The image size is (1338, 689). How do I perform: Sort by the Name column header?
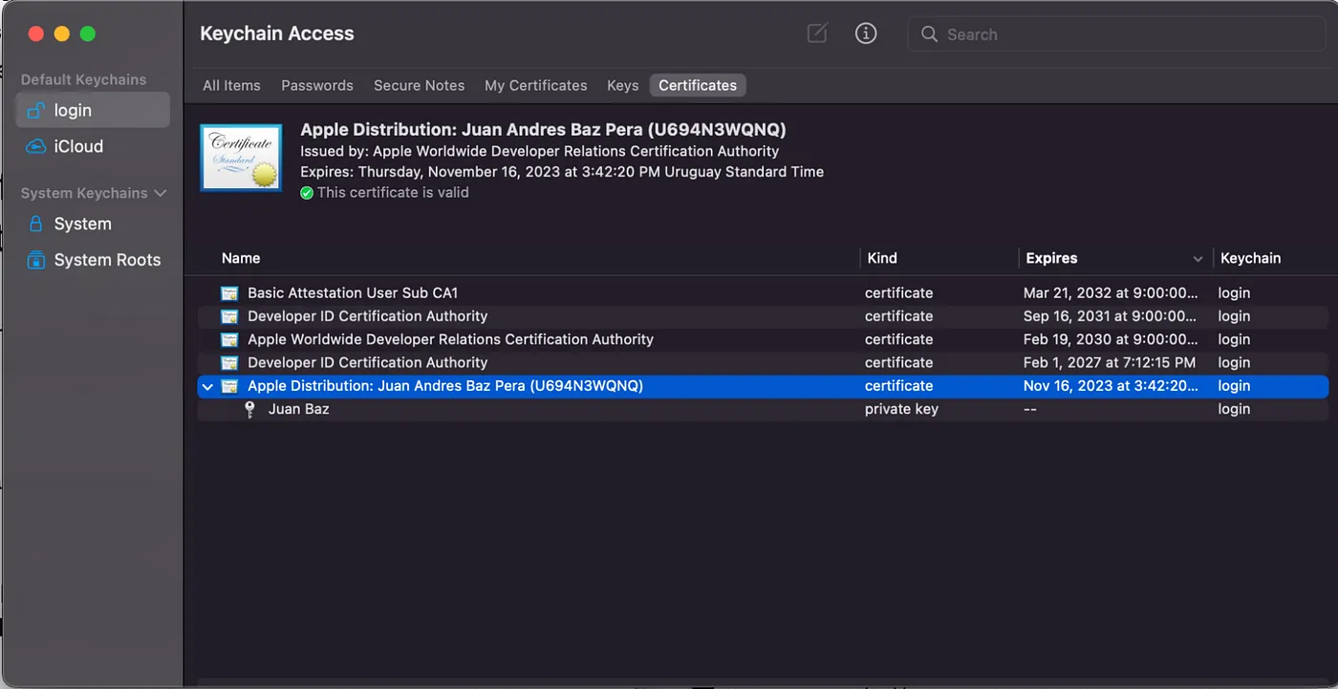click(x=241, y=258)
